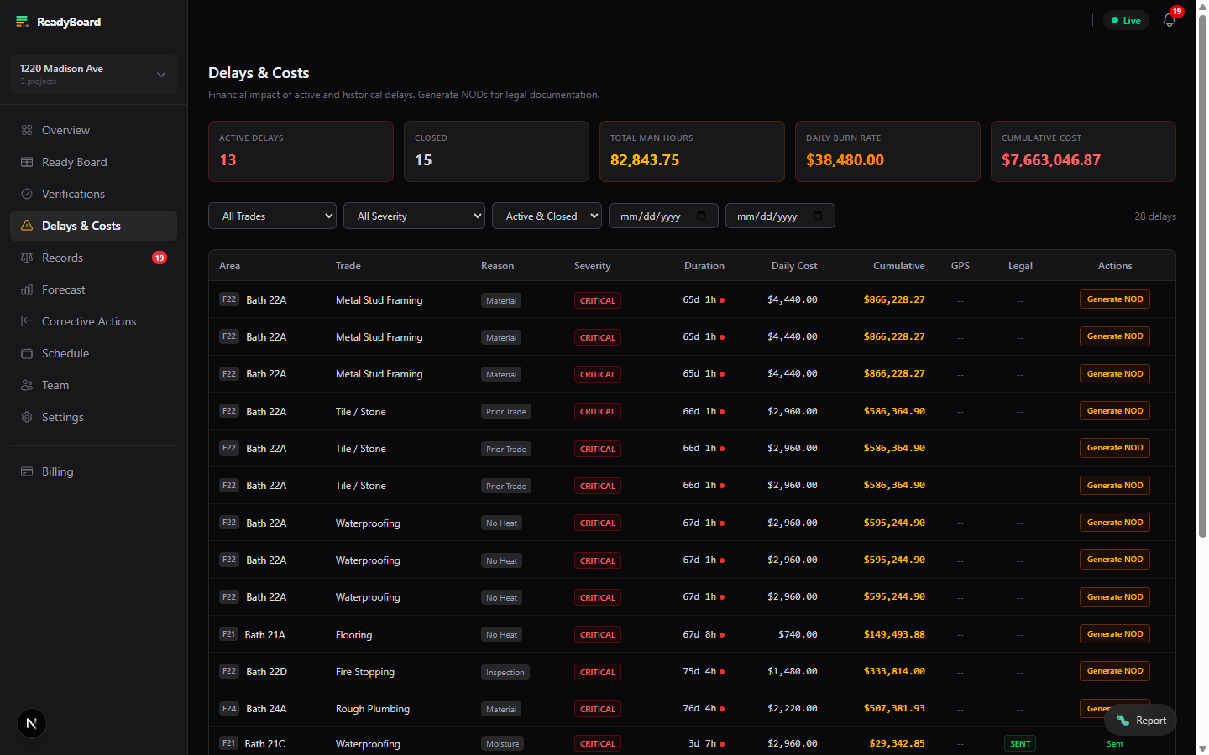
Task: Click the $149,493.88 cumulative value
Action: click(894, 634)
